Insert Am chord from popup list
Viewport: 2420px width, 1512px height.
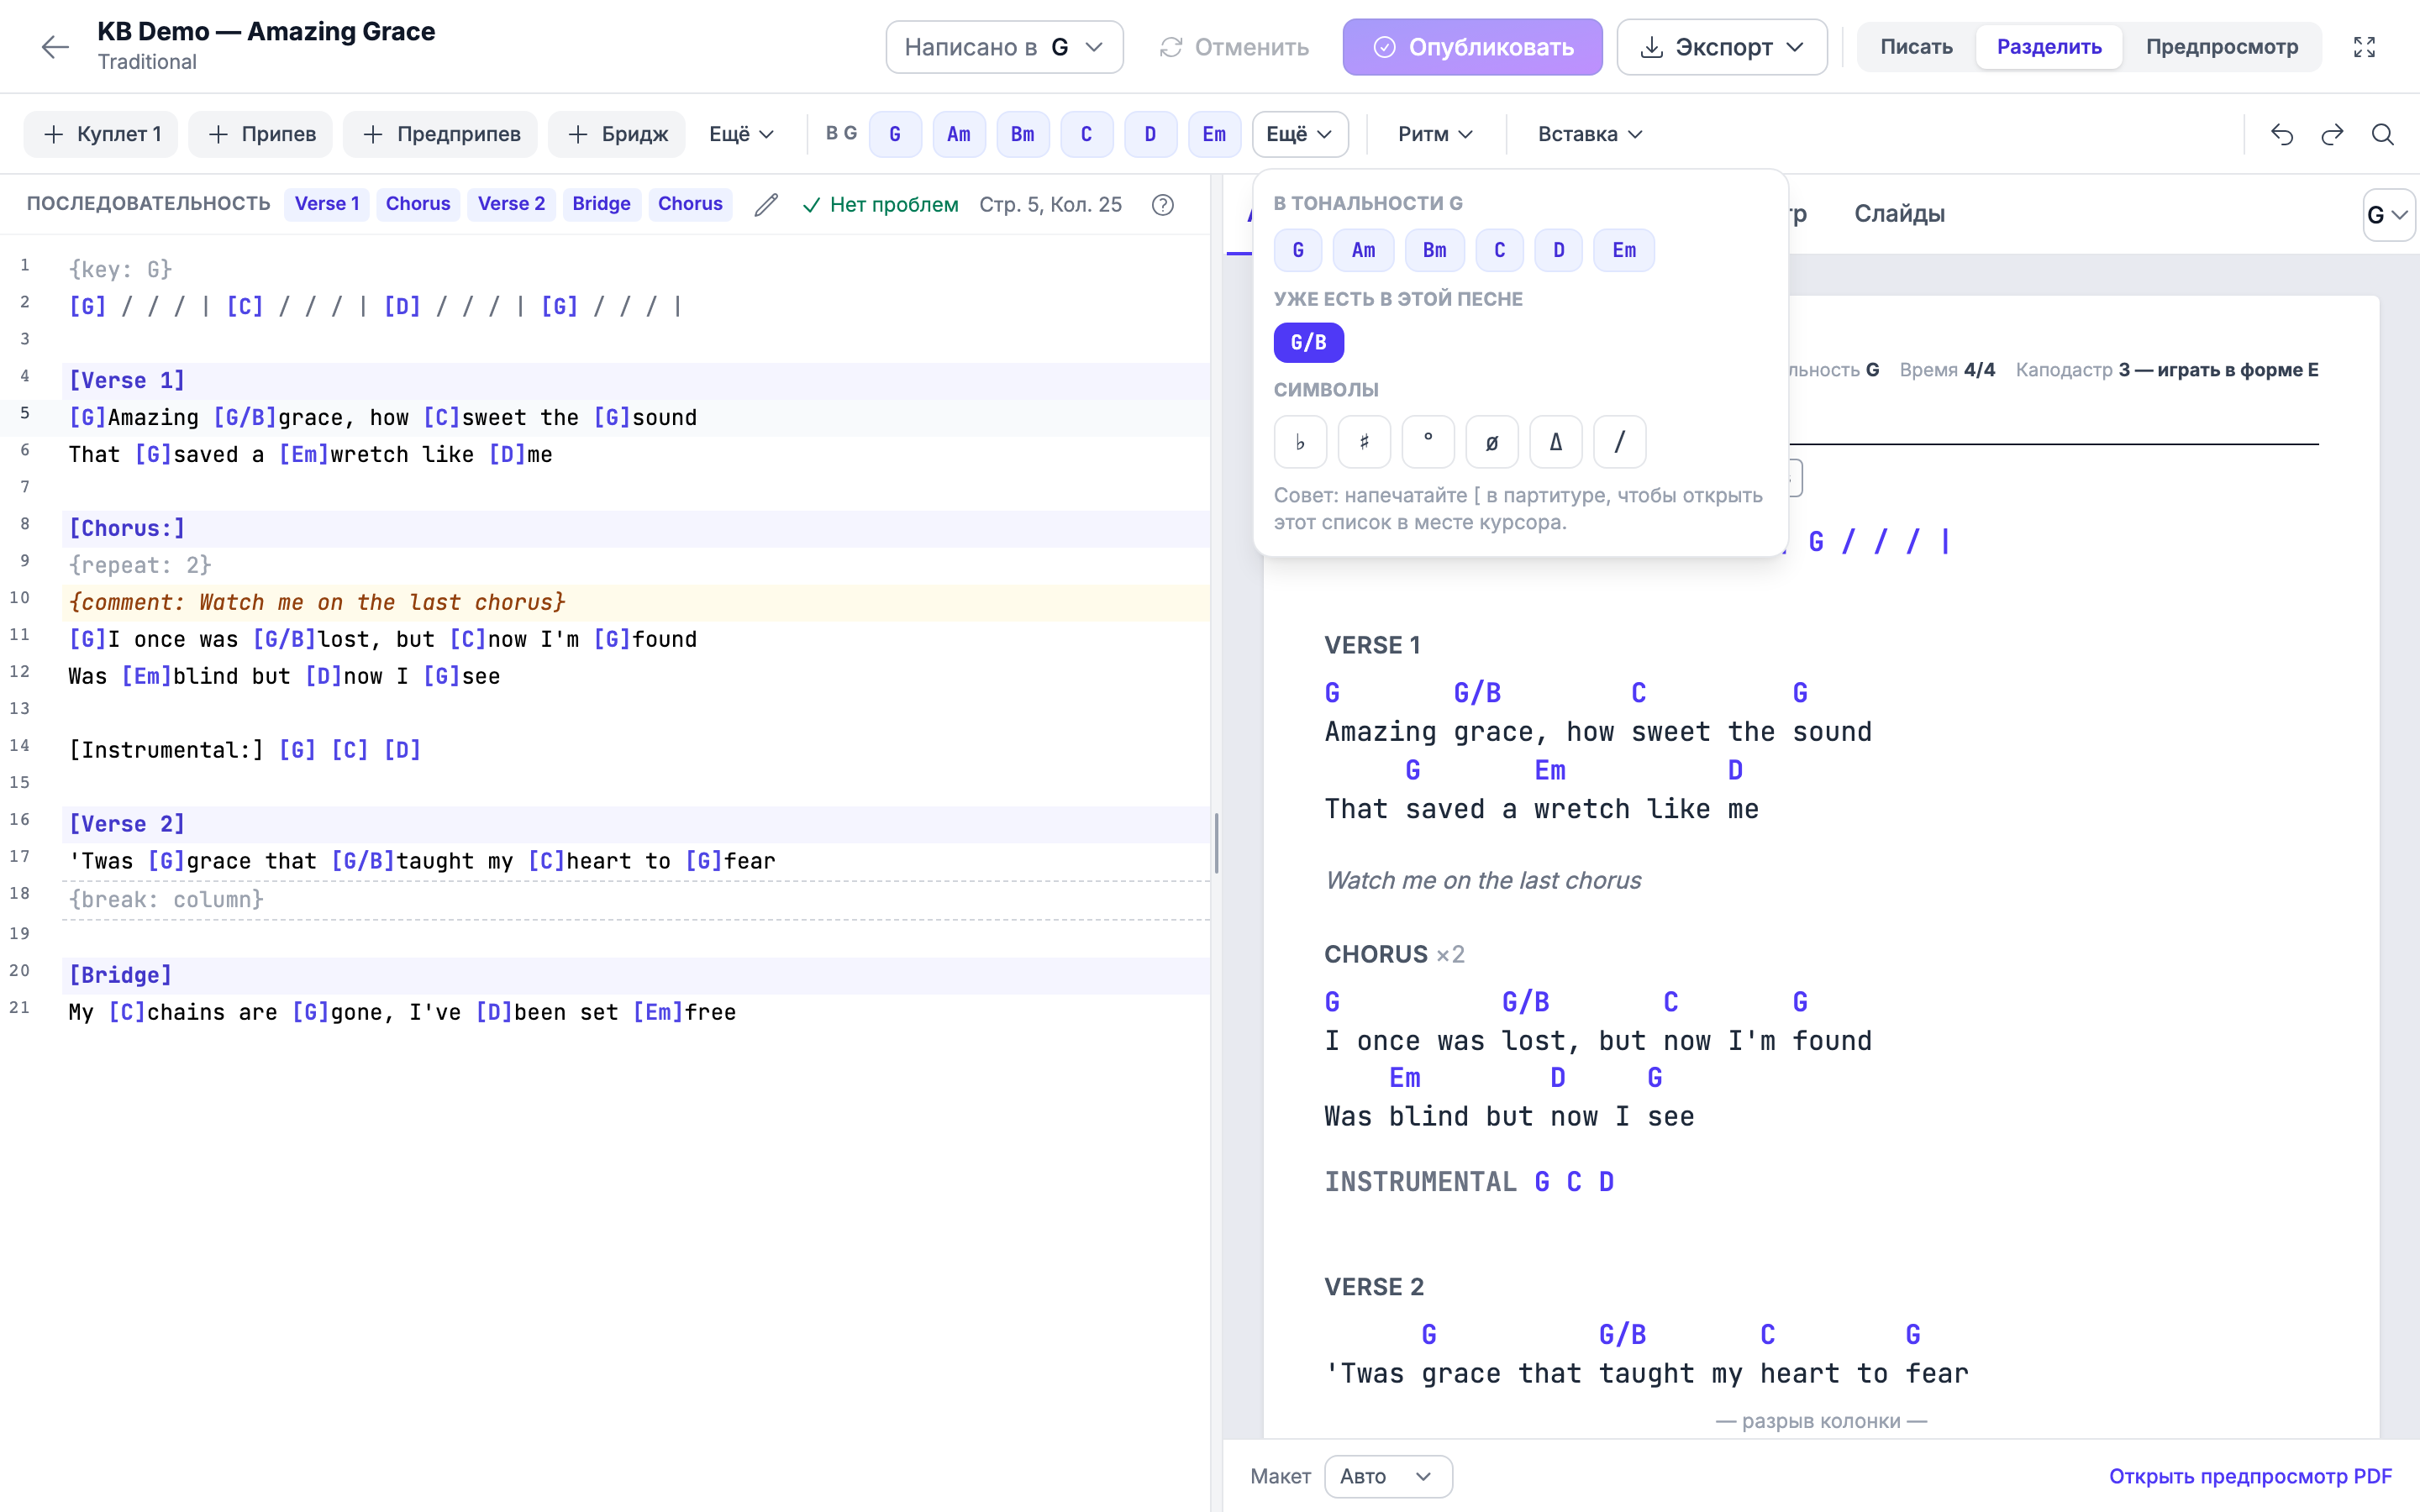point(1363,250)
